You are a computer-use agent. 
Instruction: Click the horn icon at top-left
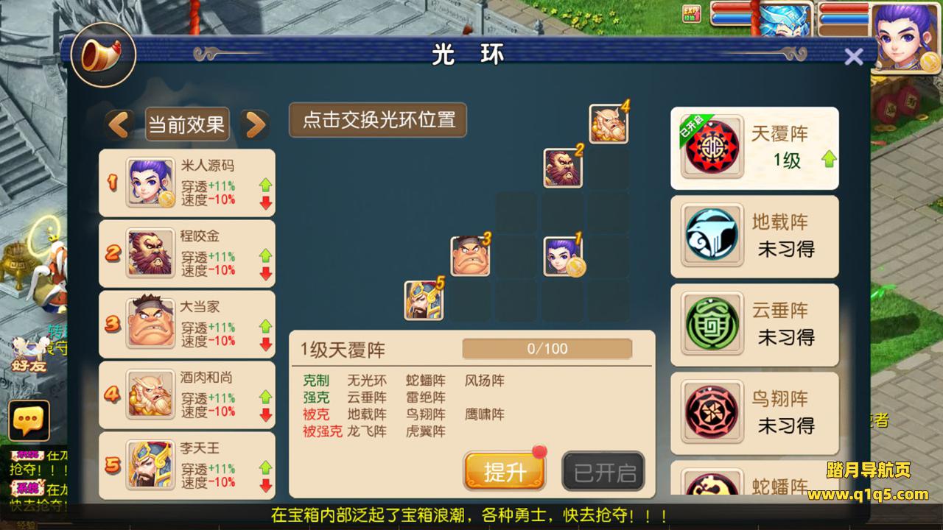point(103,54)
